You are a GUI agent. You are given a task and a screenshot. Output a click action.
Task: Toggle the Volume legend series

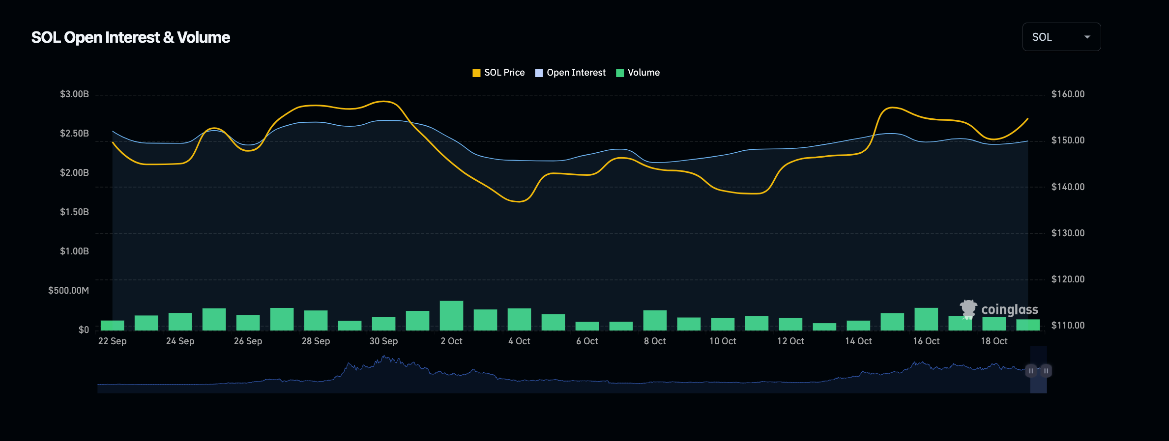(x=638, y=73)
